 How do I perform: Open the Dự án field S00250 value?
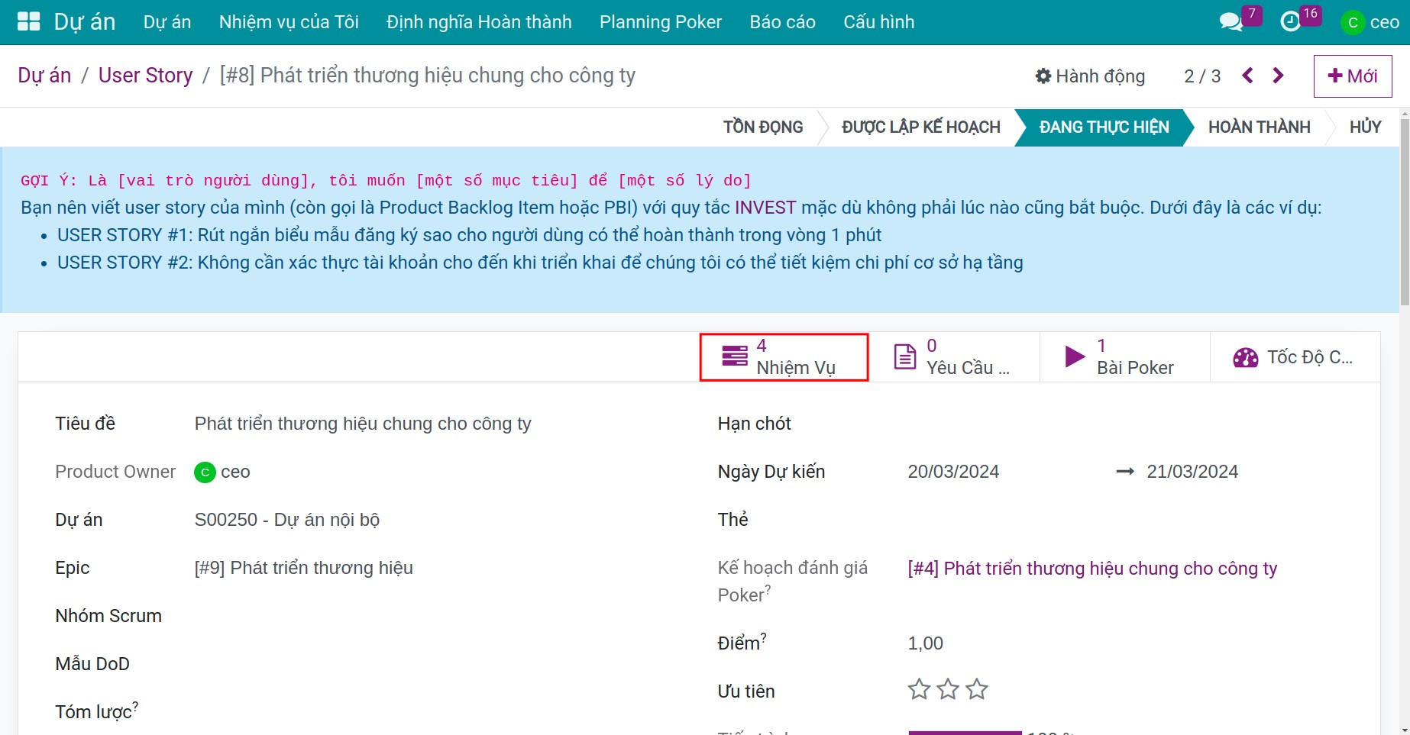point(287,520)
